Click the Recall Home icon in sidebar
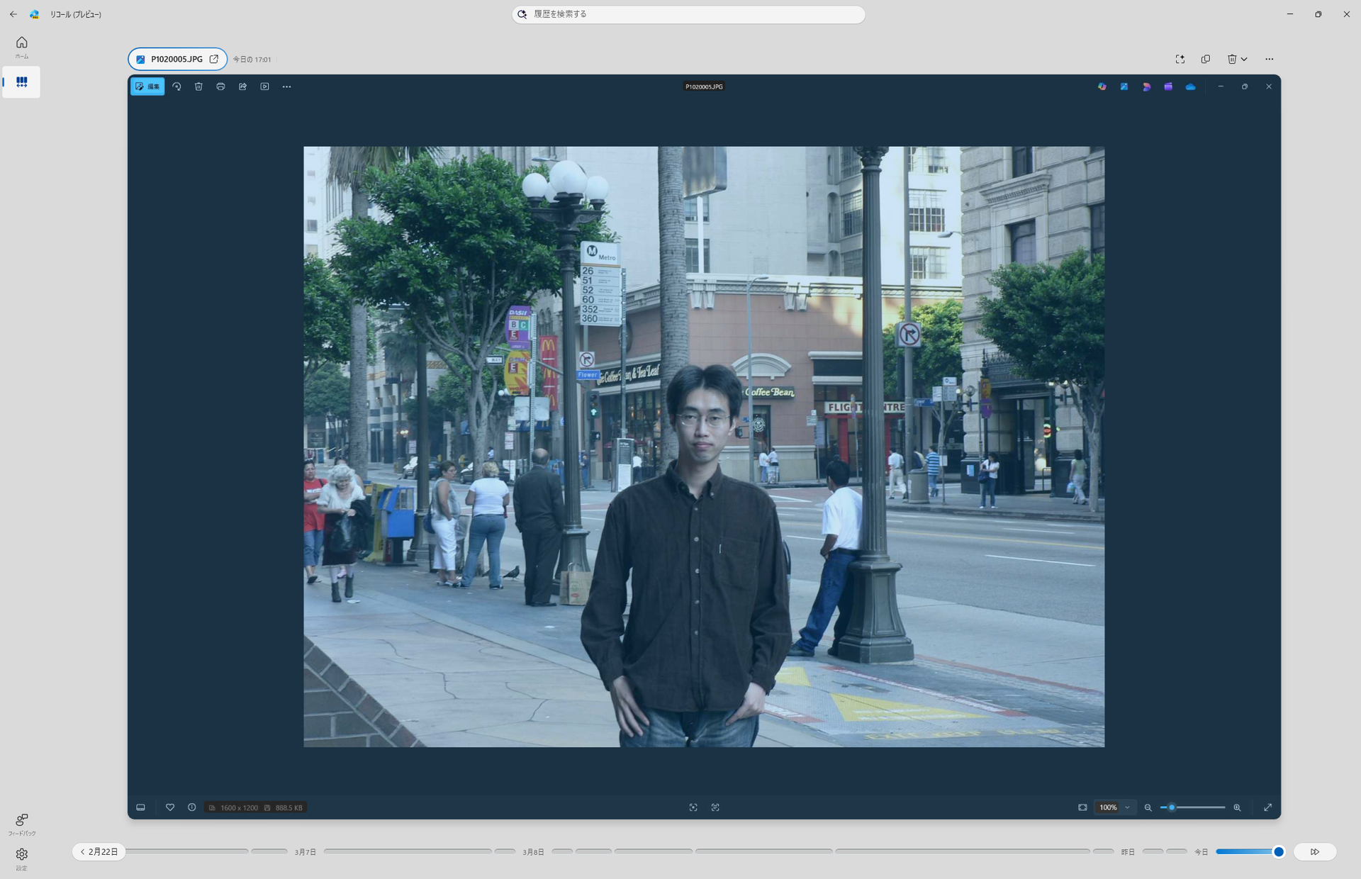The image size is (1361, 879). coord(21,44)
